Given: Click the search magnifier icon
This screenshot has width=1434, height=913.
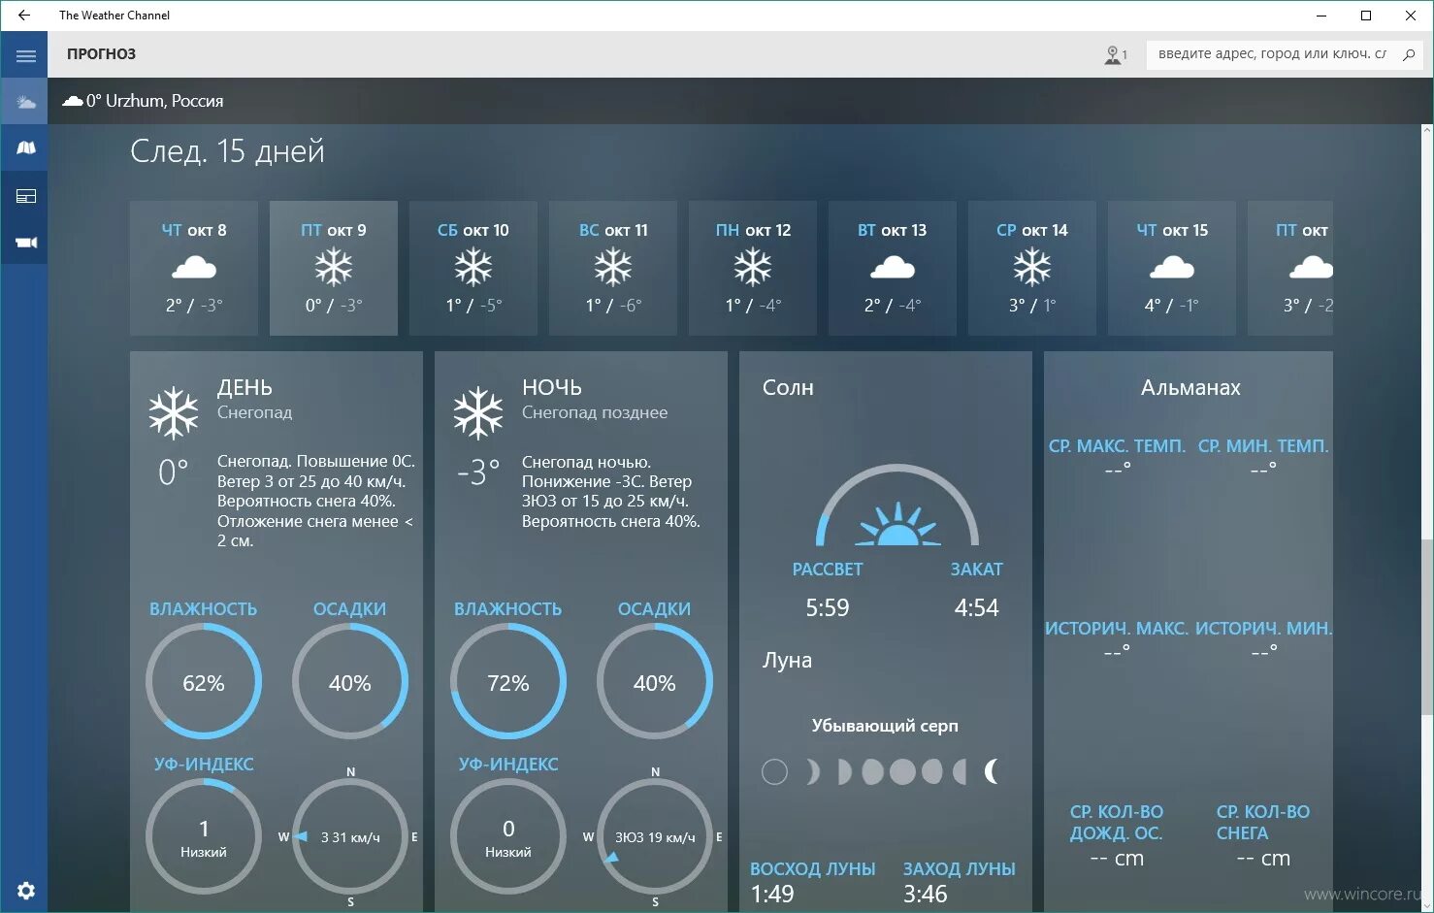Looking at the screenshot, I should point(1409,54).
